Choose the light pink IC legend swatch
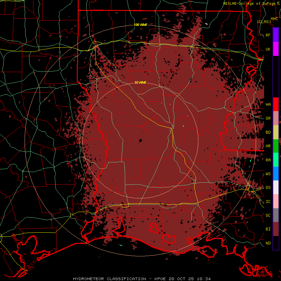 [x=276, y=201]
